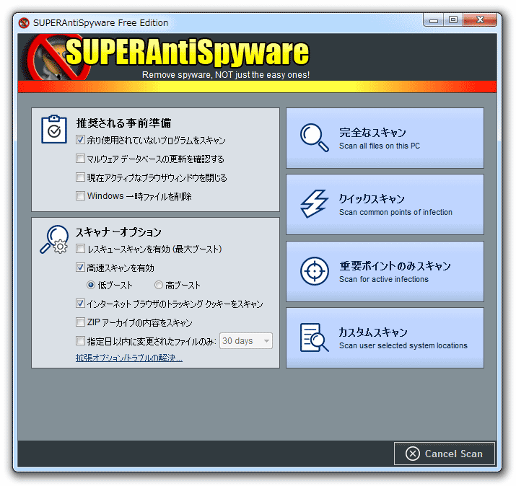Close the SUPERAntiSpyware window
Viewport: 516px width, 486px height.
pos(480,19)
